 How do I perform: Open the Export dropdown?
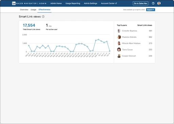151,10
